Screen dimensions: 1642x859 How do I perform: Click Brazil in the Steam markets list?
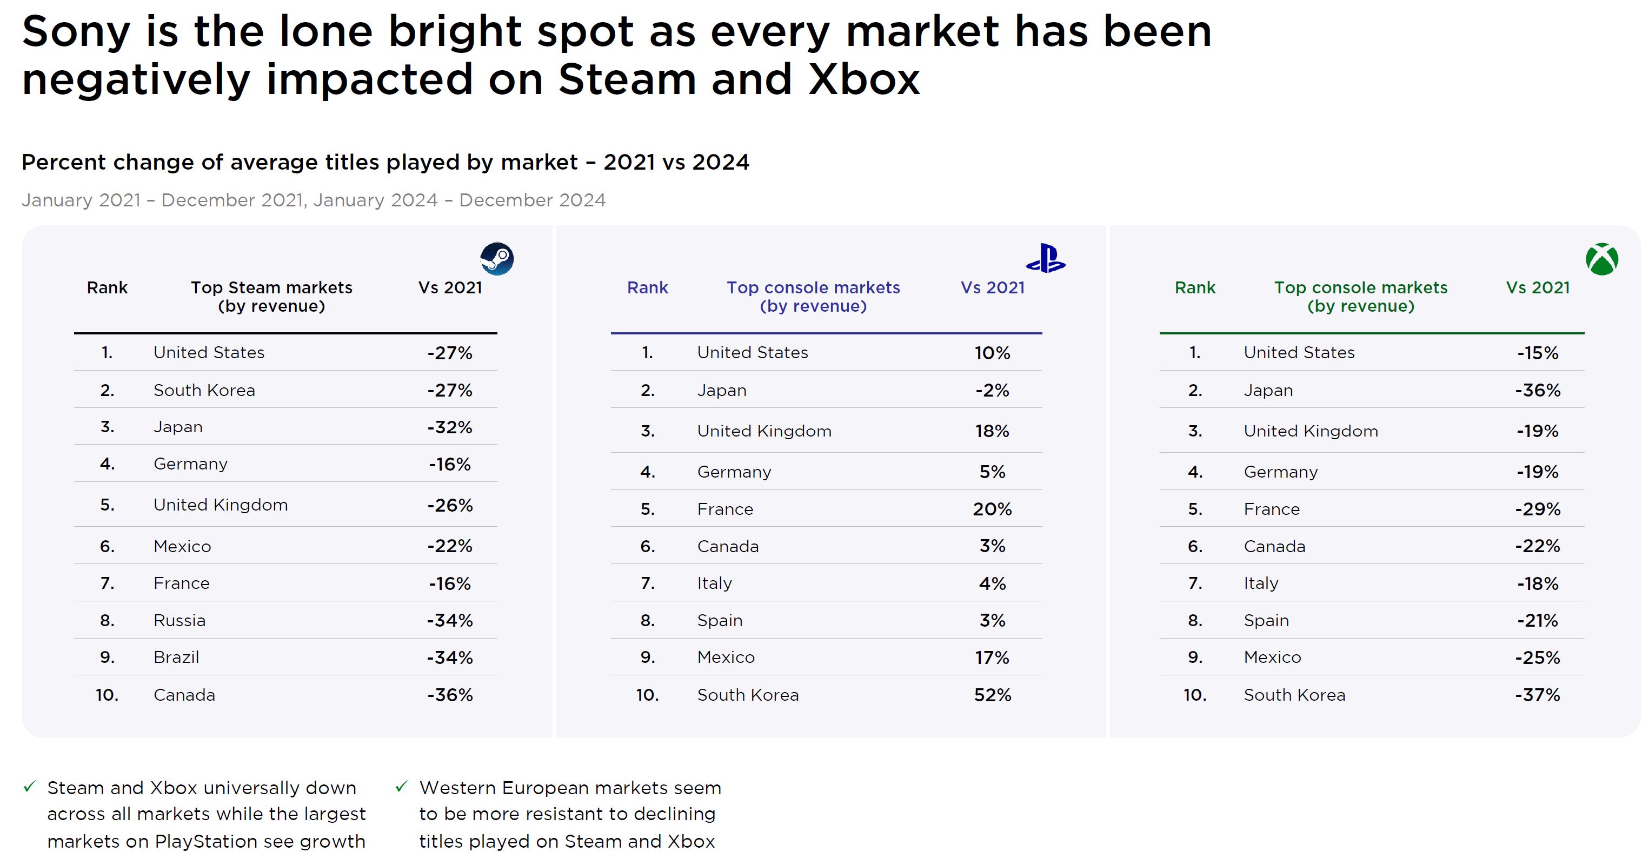(177, 657)
